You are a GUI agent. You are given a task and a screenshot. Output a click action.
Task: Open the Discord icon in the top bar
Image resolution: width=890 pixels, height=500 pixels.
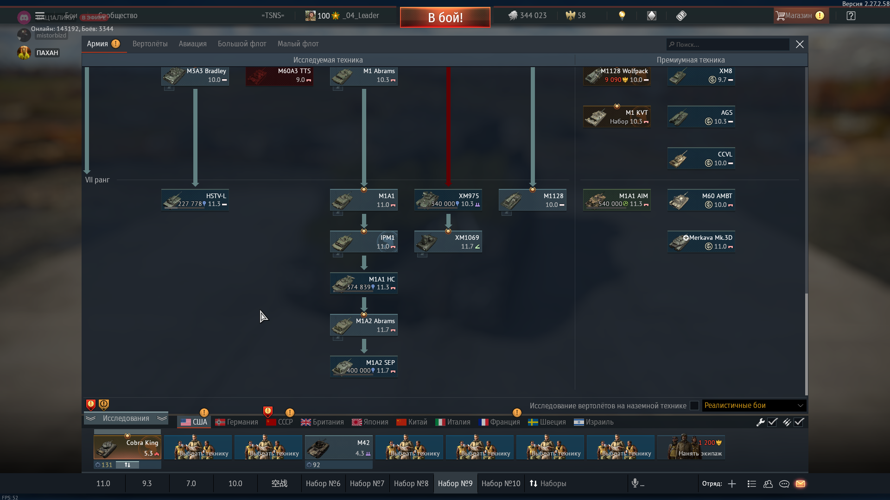pos(24,18)
